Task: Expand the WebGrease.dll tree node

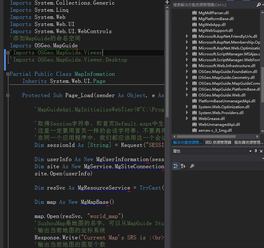Action: coord(187,118)
